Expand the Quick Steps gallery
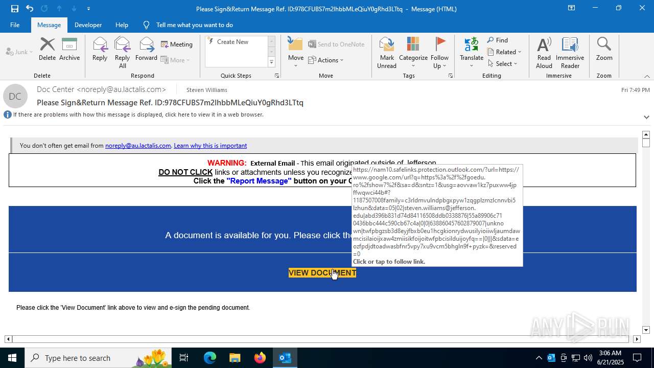654x368 pixels. 271,62
